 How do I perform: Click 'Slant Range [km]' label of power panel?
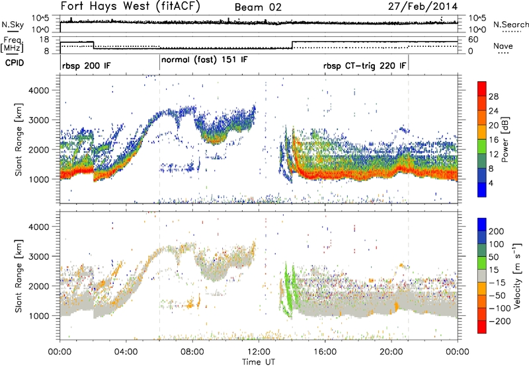[19, 139]
